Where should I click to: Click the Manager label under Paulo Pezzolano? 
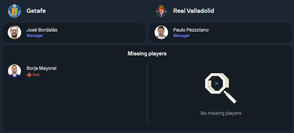181,36
